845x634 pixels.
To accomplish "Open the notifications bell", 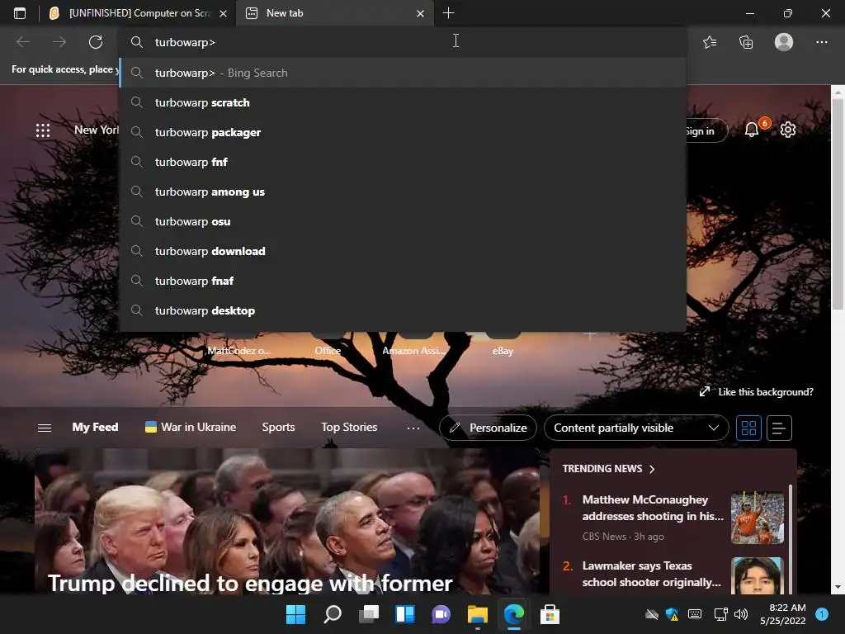I will pos(752,130).
